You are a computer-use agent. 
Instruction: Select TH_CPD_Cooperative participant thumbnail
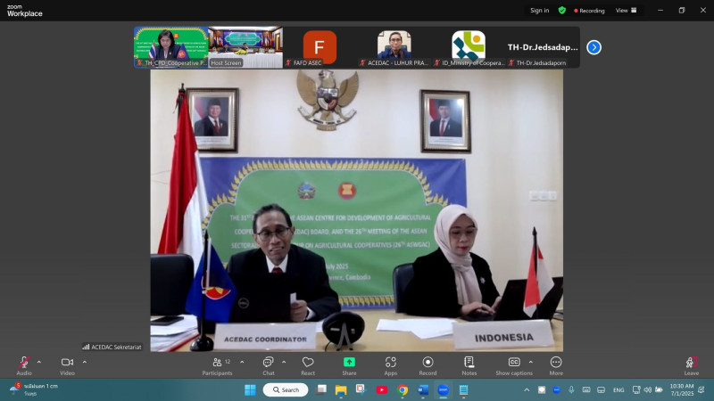click(171, 47)
